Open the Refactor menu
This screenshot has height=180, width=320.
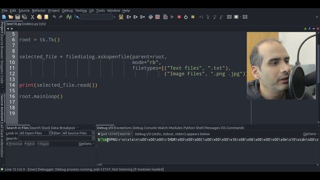click(x=39, y=10)
